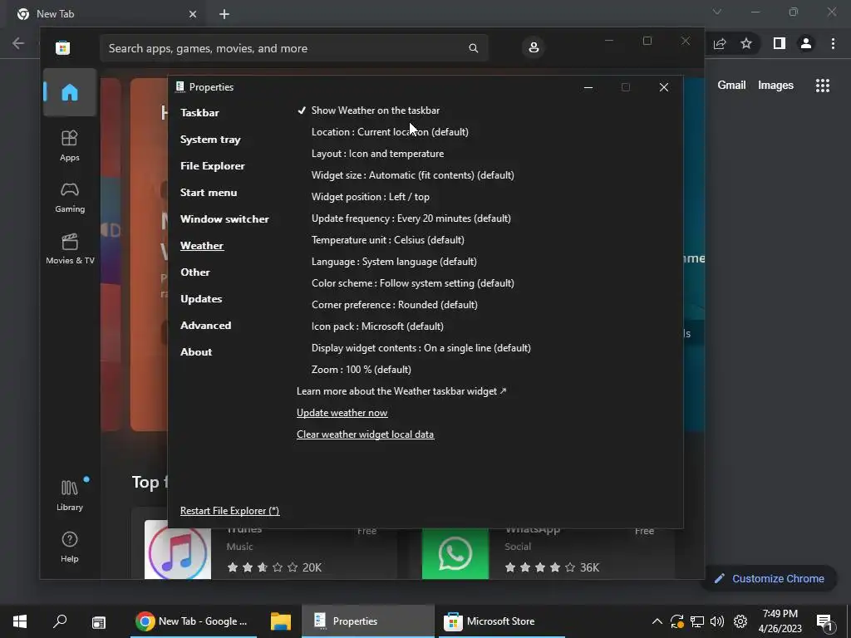Open volume control in system tray

point(717,621)
